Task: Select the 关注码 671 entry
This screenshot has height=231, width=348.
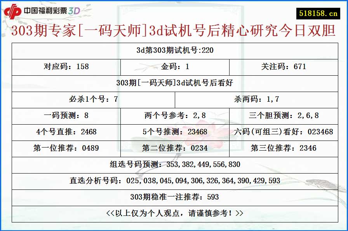Action: pyautogui.click(x=283, y=66)
